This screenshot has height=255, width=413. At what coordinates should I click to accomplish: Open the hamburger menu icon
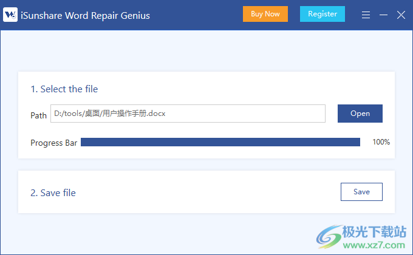point(366,15)
